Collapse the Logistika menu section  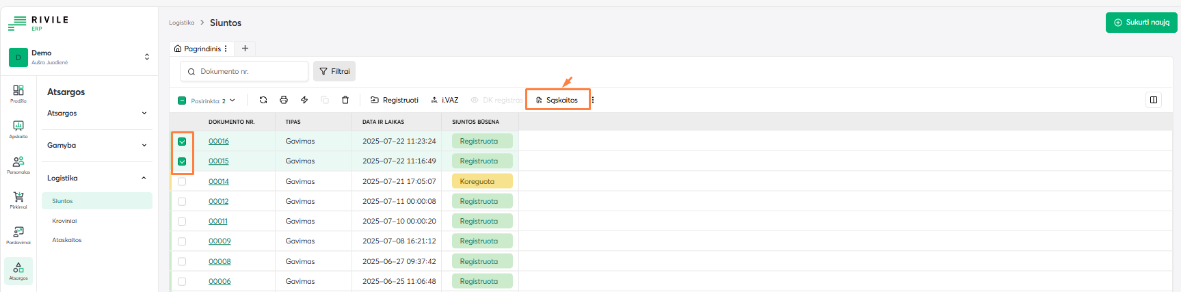pos(96,178)
